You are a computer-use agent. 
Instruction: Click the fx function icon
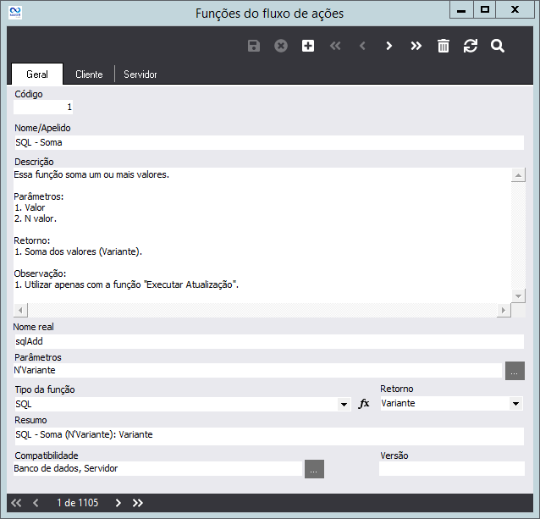[364, 404]
